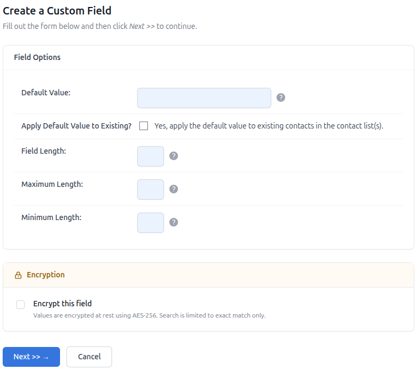Click the 'Minimum Length:' label
Image resolution: width=417 pixels, height=370 pixels.
click(51, 217)
